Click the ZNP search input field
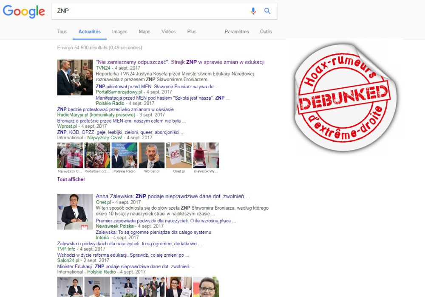Viewport: 425px width, 297px height. pyautogui.click(x=164, y=11)
